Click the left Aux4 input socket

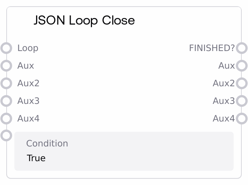coord(7,118)
